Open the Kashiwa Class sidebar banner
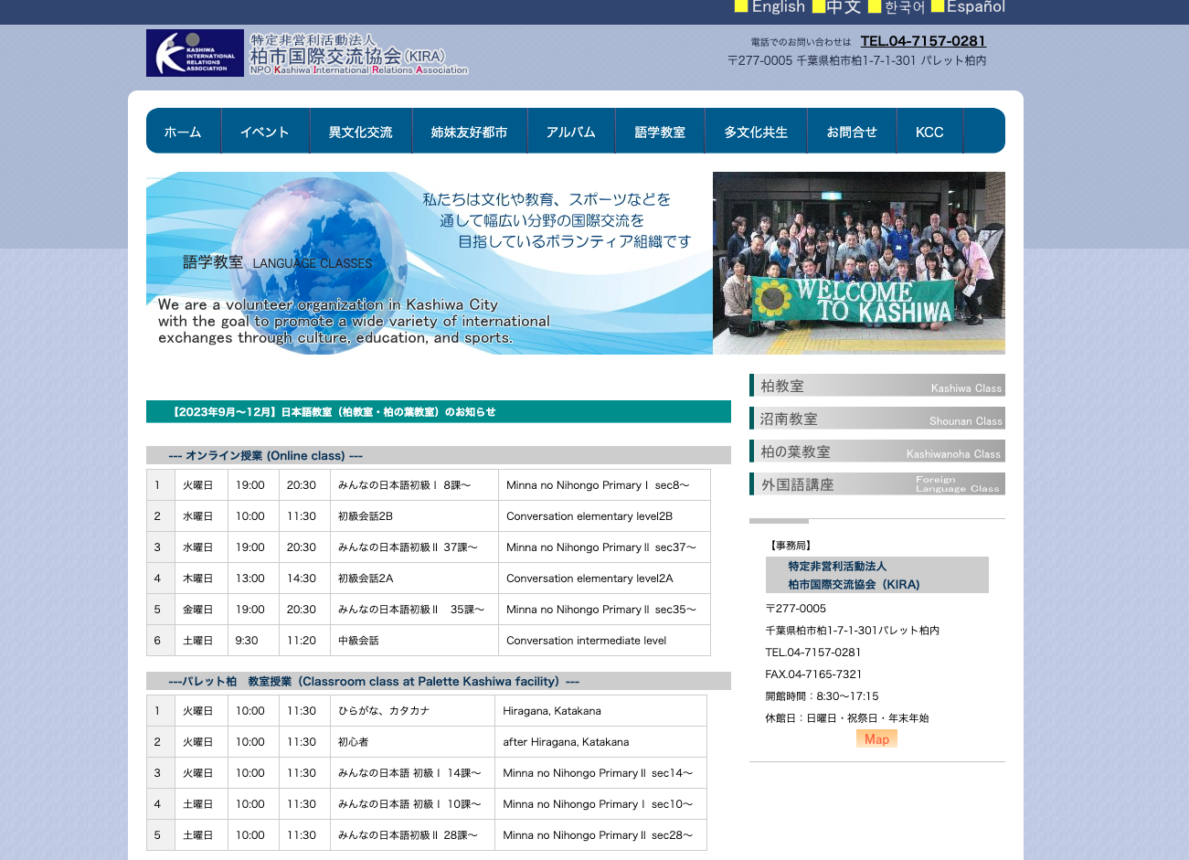Screen dimensions: 1189x860 click(x=876, y=385)
